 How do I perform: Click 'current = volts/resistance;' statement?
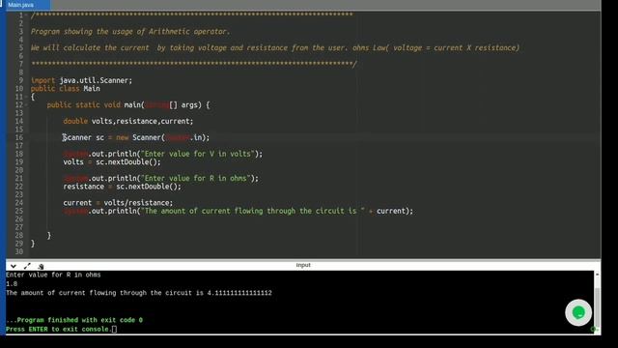click(x=118, y=203)
